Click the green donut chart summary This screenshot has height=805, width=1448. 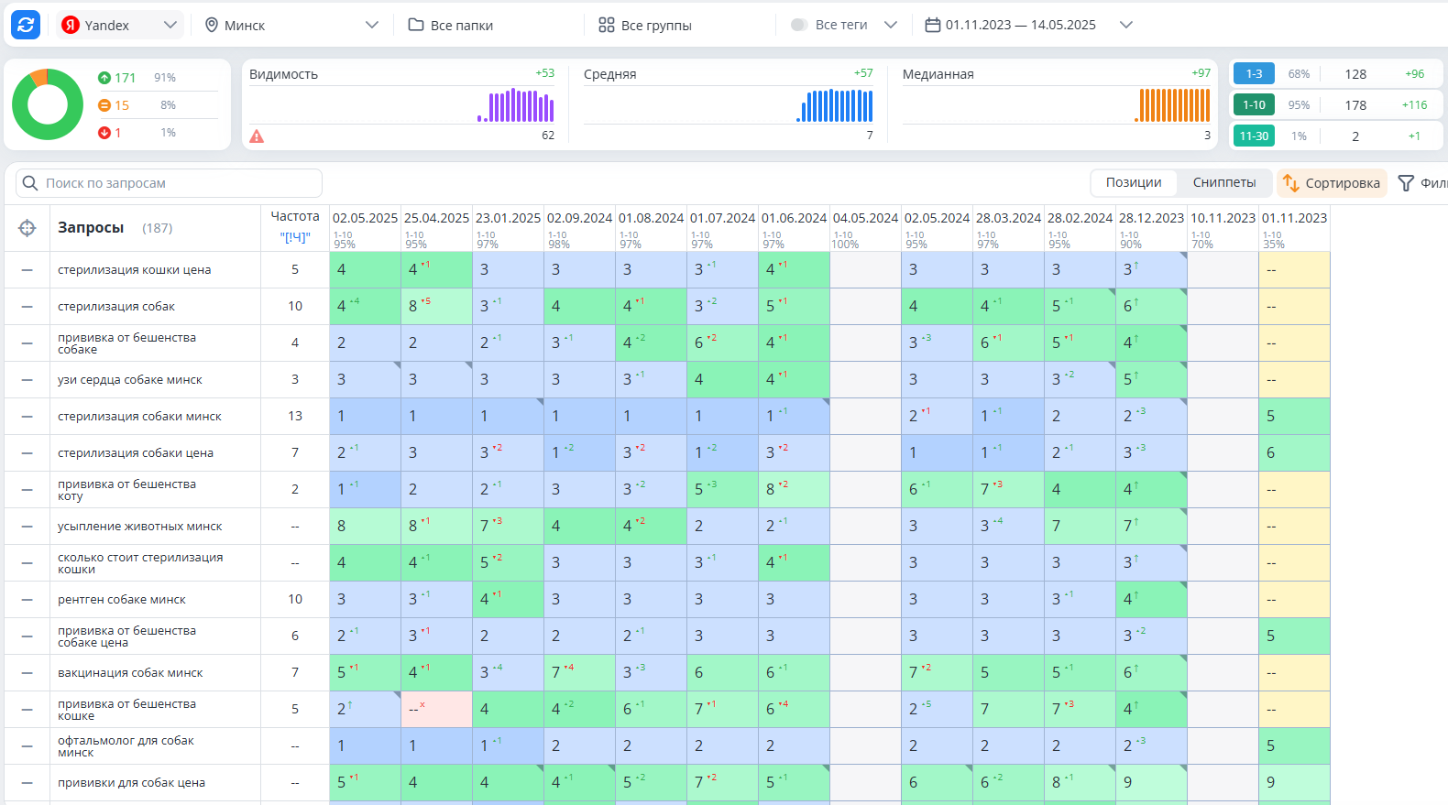pyautogui.click(x=48, y=104)
